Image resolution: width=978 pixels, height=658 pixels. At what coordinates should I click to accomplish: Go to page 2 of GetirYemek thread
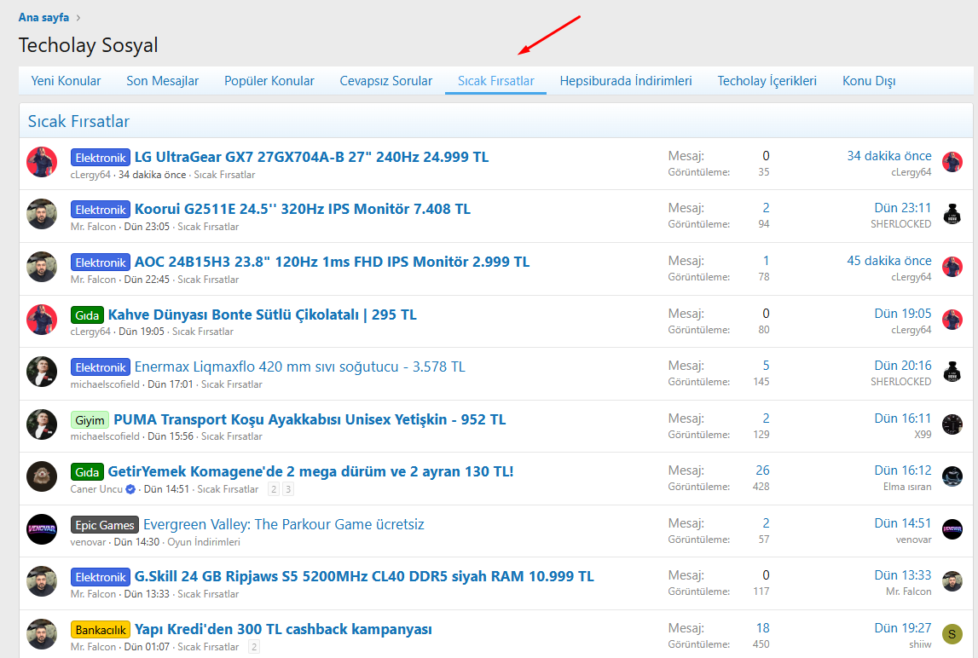(273, 489)
